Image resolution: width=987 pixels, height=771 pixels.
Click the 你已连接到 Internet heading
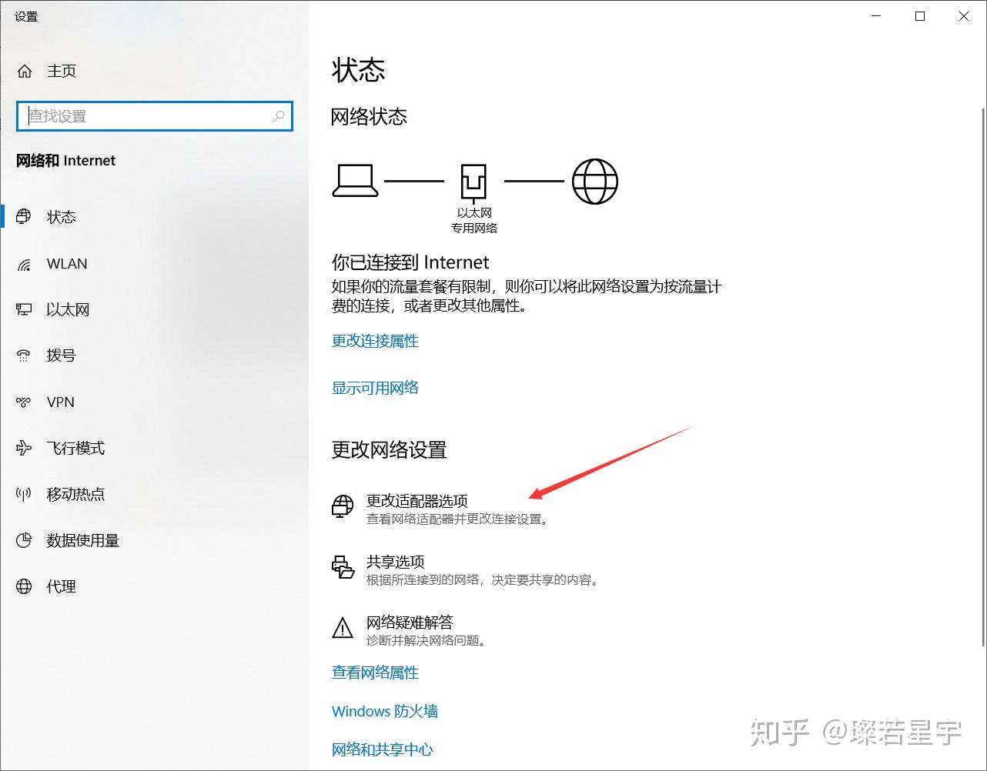[410, 262]
